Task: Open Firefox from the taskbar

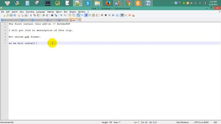Action: coord(108,3)
